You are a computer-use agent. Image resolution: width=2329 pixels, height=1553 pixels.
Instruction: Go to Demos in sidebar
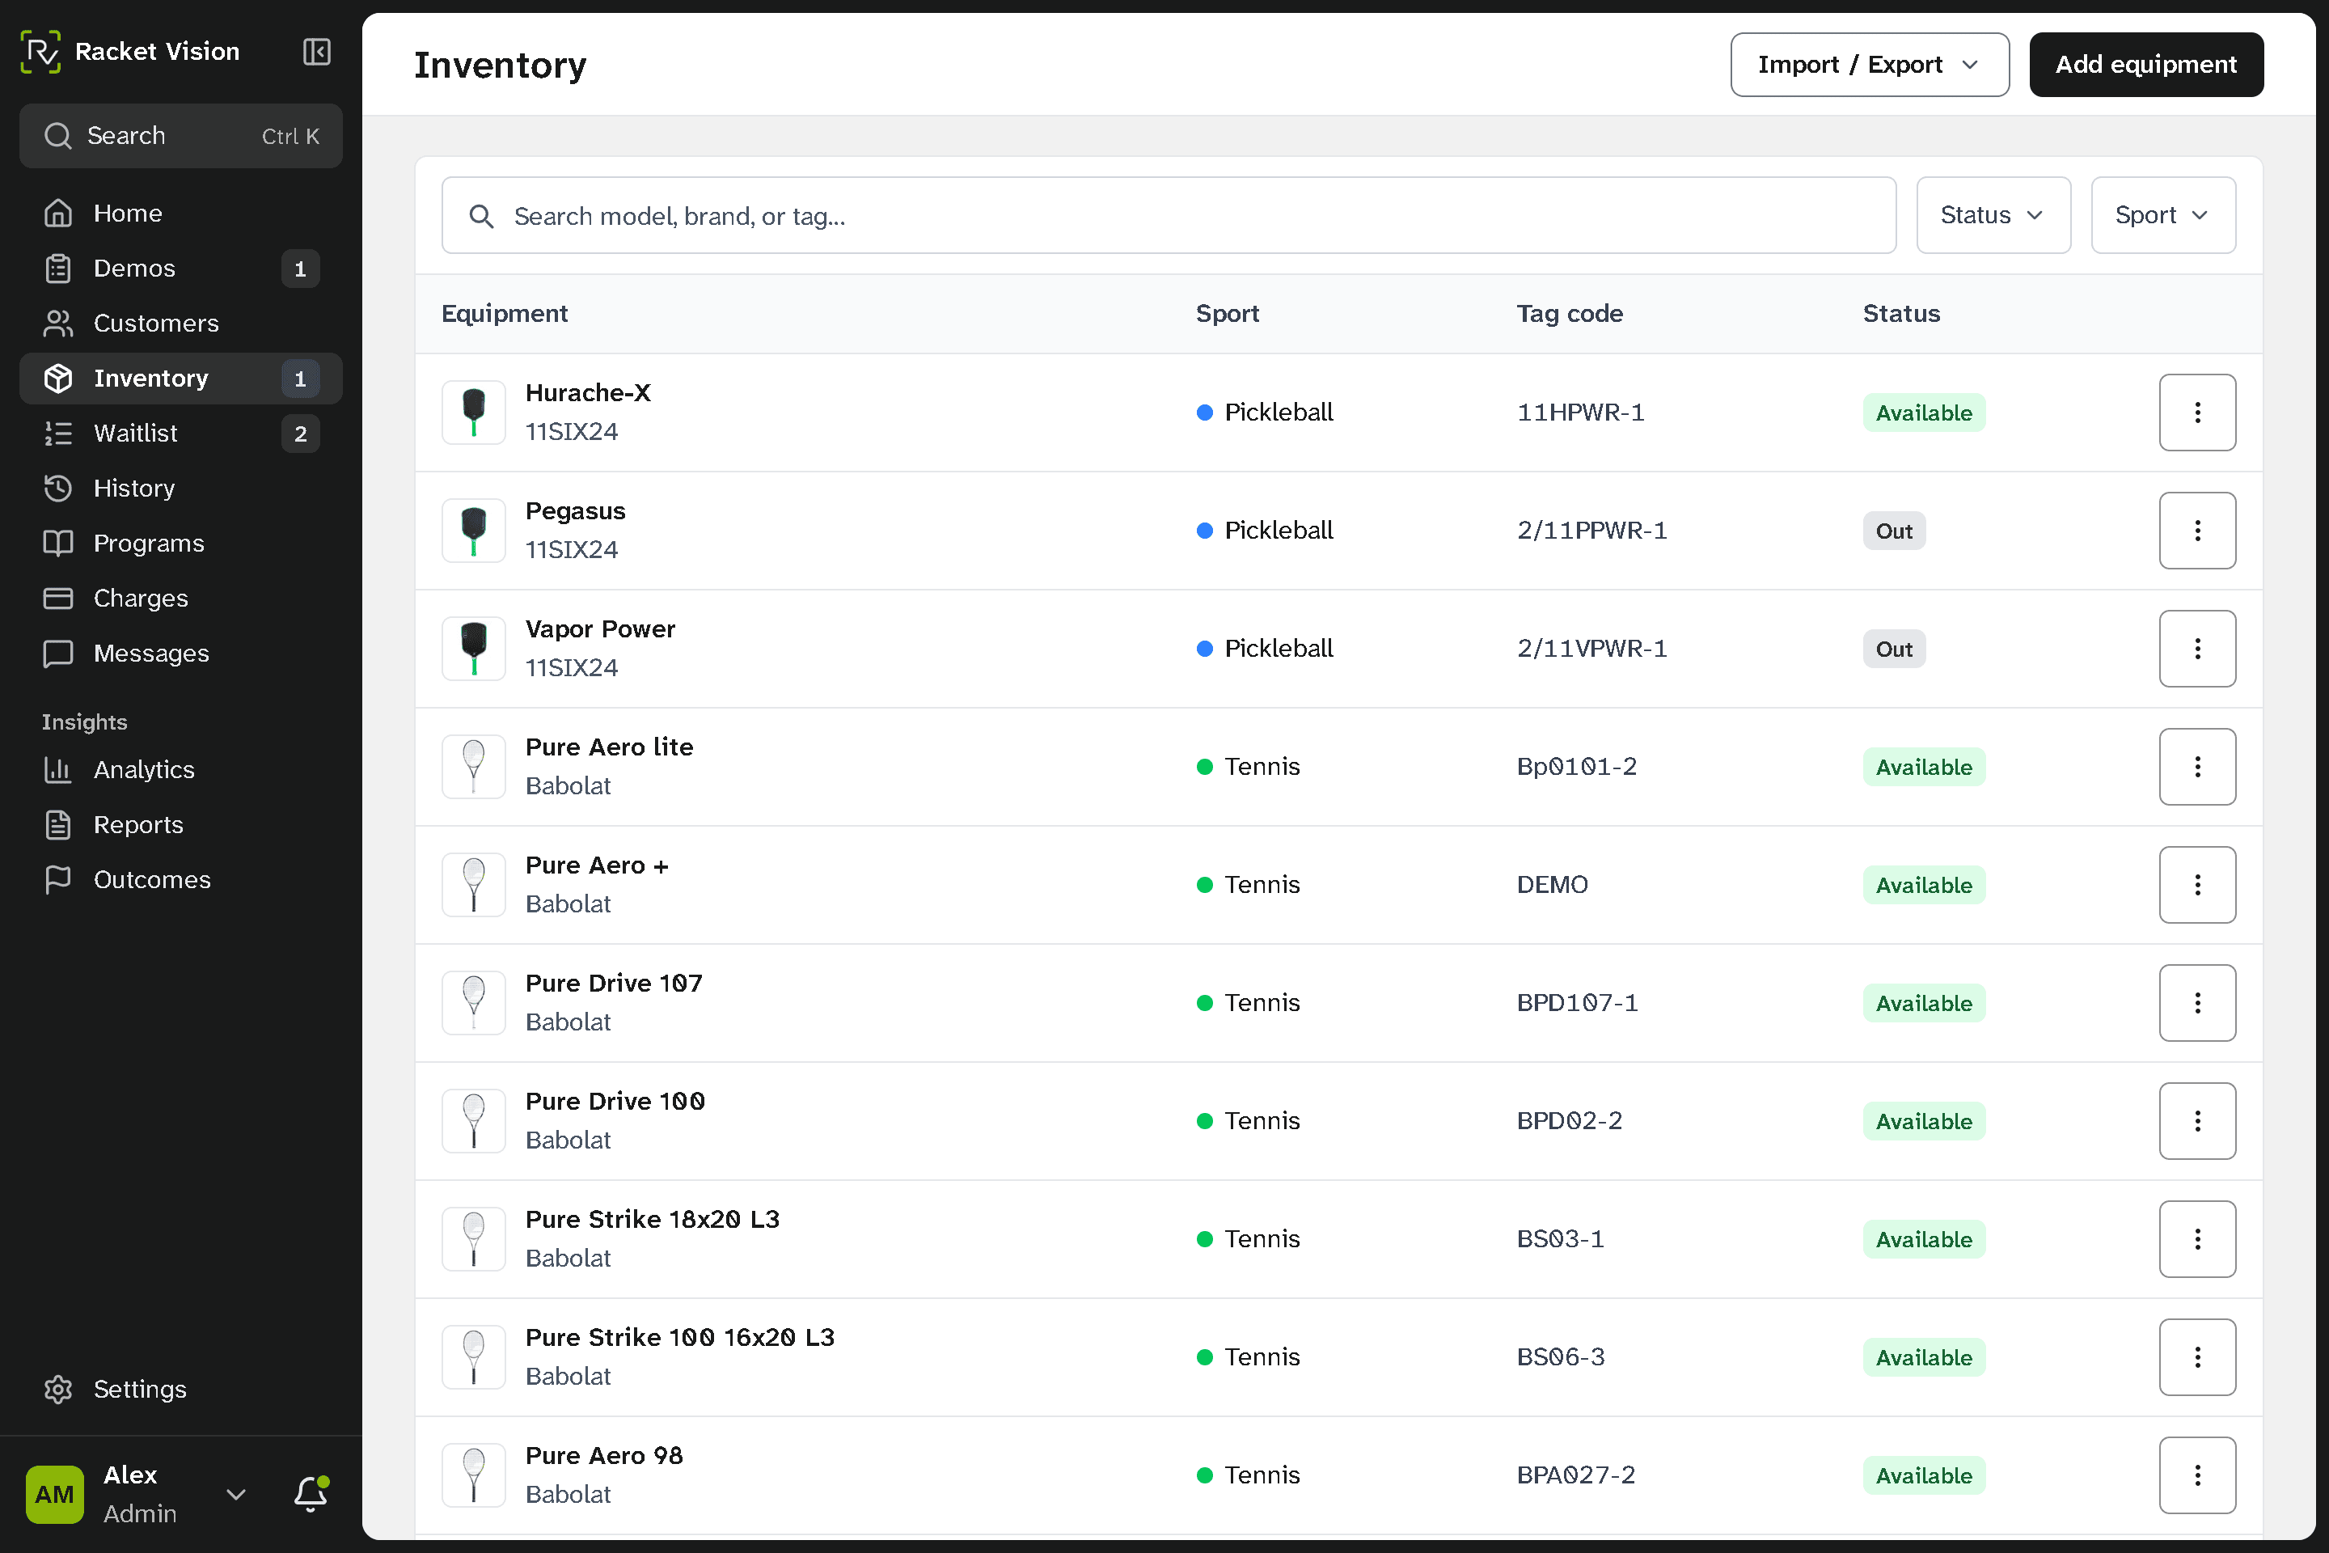[181, 269]
